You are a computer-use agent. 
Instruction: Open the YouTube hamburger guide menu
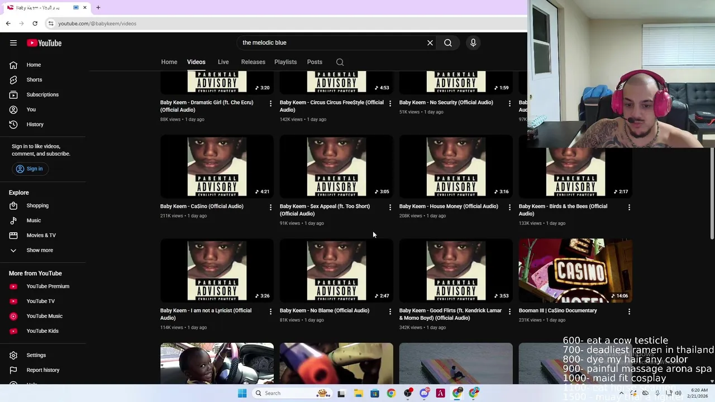(x=13, y=43)
